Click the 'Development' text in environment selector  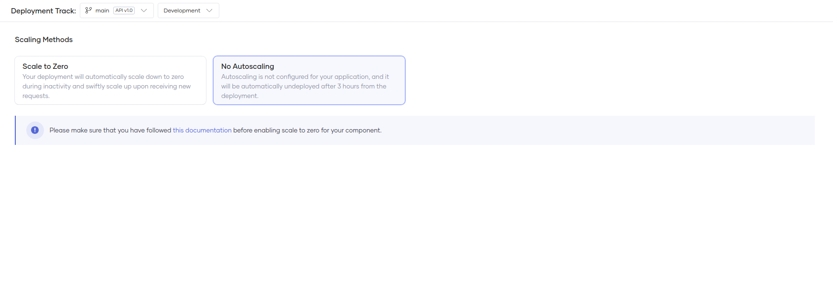pos(182,11)
